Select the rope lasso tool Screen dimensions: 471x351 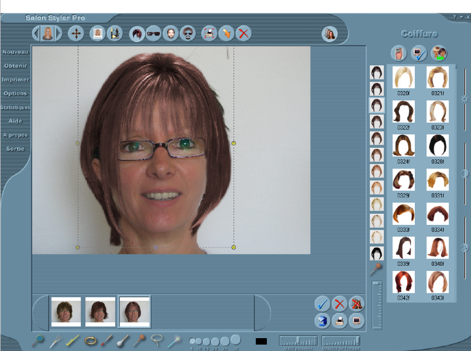(x=156, y=340)
